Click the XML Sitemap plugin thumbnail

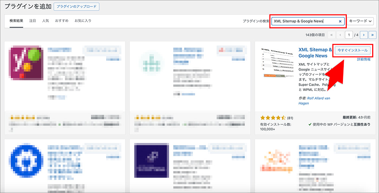[x=277, y=63]
